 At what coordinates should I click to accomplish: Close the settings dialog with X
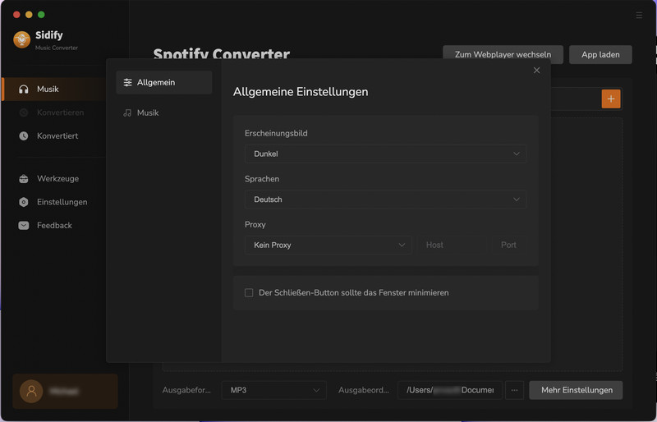click(536, 71)
